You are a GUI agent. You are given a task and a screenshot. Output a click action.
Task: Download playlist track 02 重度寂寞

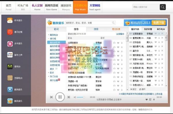tap(159, 38)
